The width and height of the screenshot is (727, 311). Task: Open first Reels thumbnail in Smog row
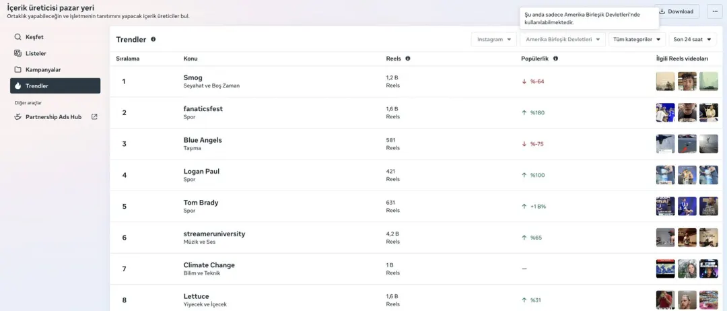pyautogui.click(x=665, y=81)
